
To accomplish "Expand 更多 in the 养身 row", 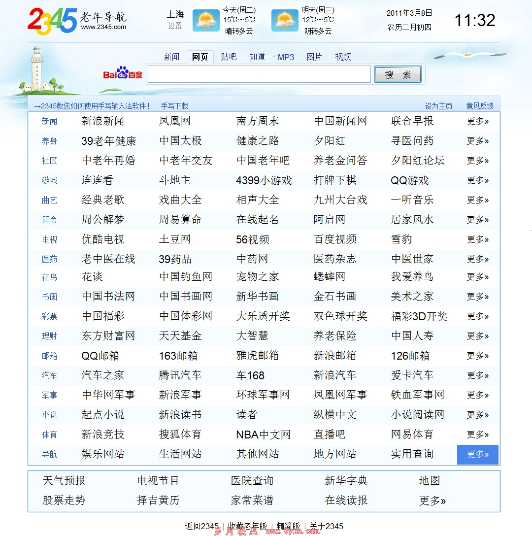I will click(x=478, y=141).
